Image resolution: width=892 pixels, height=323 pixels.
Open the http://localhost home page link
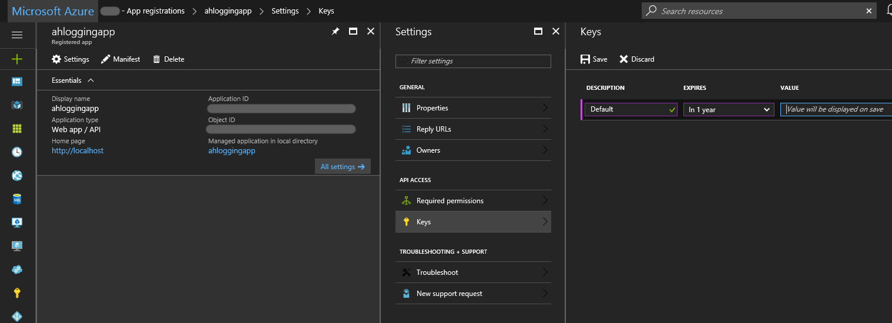coord(78,150)
